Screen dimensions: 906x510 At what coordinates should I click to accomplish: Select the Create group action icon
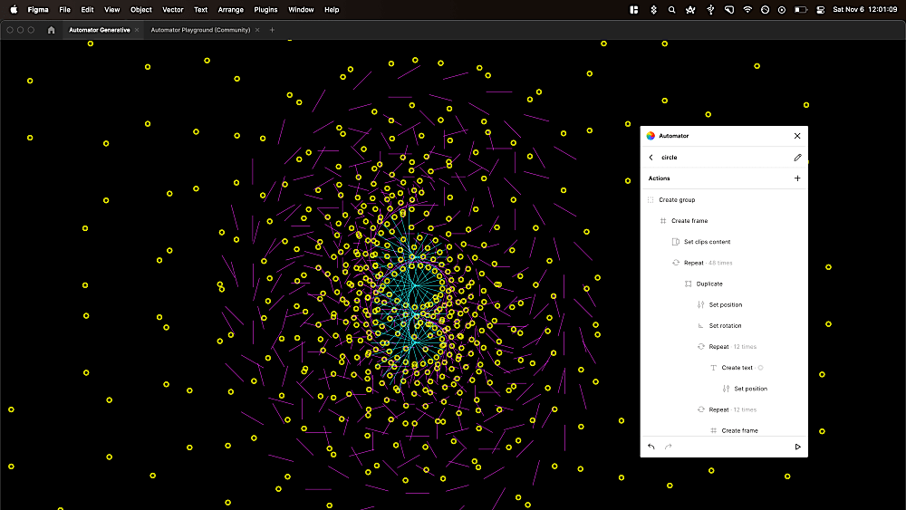pos(651,200)
